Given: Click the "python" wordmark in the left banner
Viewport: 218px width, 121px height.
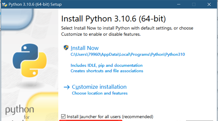Looking at the screenshot, I should 20,109.
